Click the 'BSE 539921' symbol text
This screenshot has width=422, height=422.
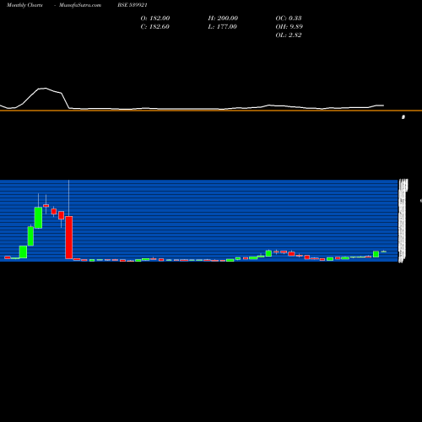tap(133, 5)
